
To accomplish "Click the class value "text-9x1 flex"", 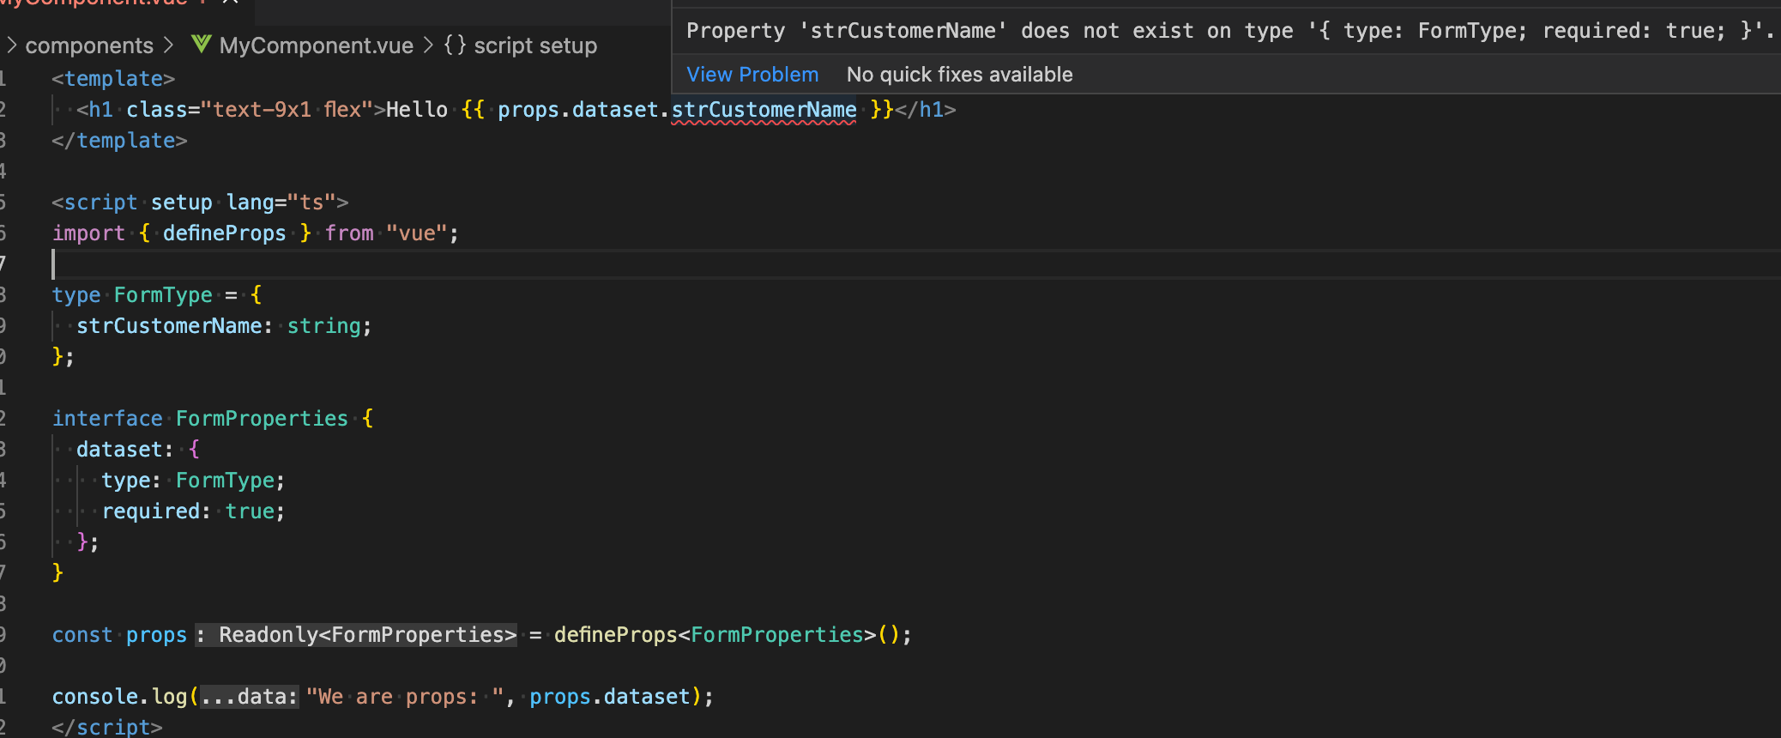I will (x=287, y=110).
